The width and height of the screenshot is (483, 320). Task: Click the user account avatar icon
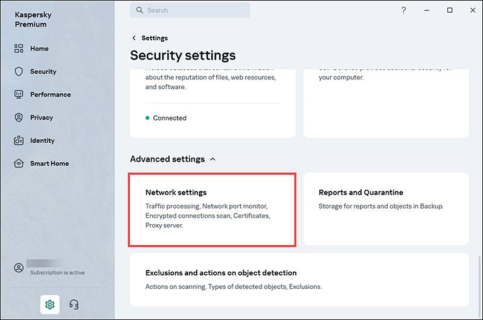pyautogui.click(x=19, y=268)
